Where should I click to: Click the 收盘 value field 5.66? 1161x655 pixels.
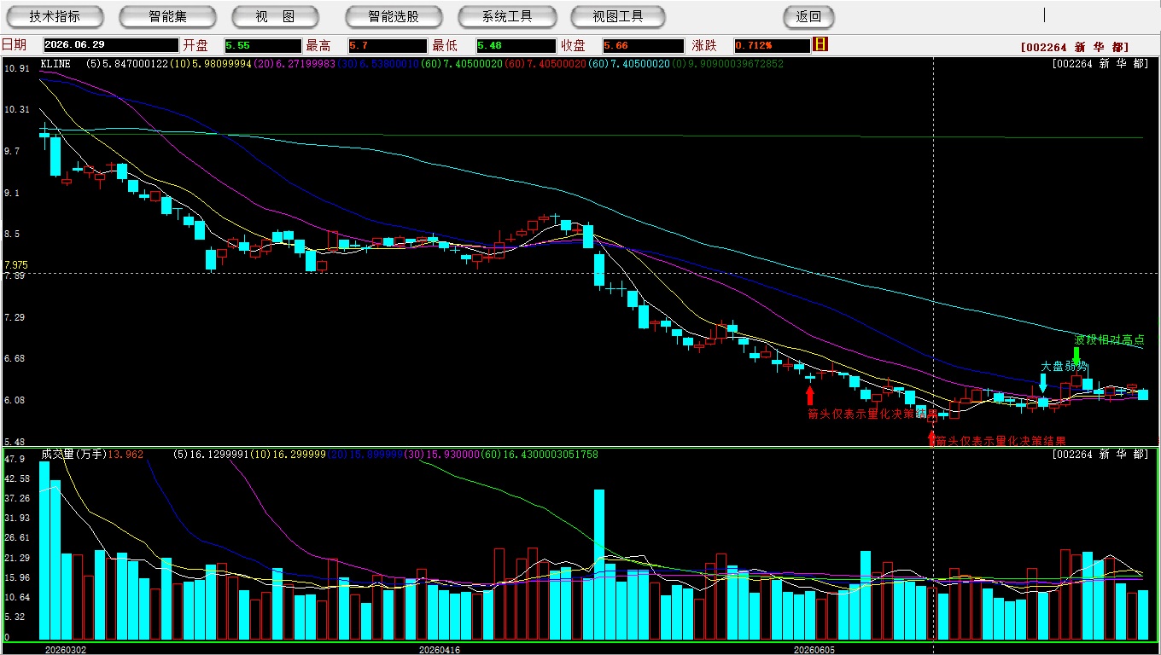[x=643, y=45]
